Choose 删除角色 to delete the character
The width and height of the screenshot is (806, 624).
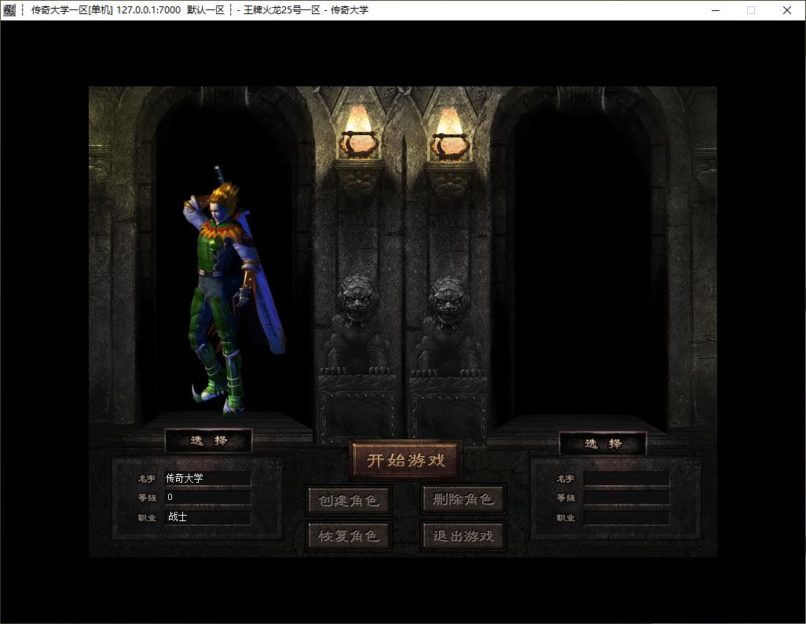pyautogui.click(x=463, y=499)
